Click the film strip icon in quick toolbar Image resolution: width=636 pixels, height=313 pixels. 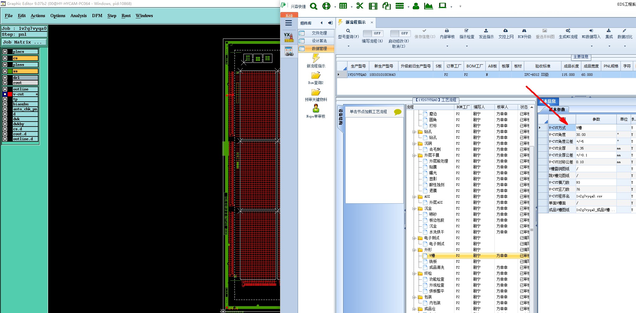[373, 6]
